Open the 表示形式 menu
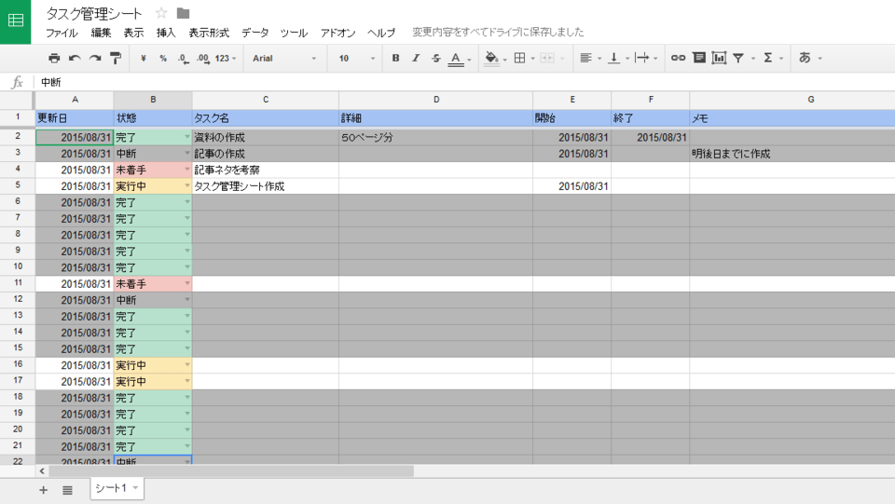 pyautogui.click(x=209, y=33)
